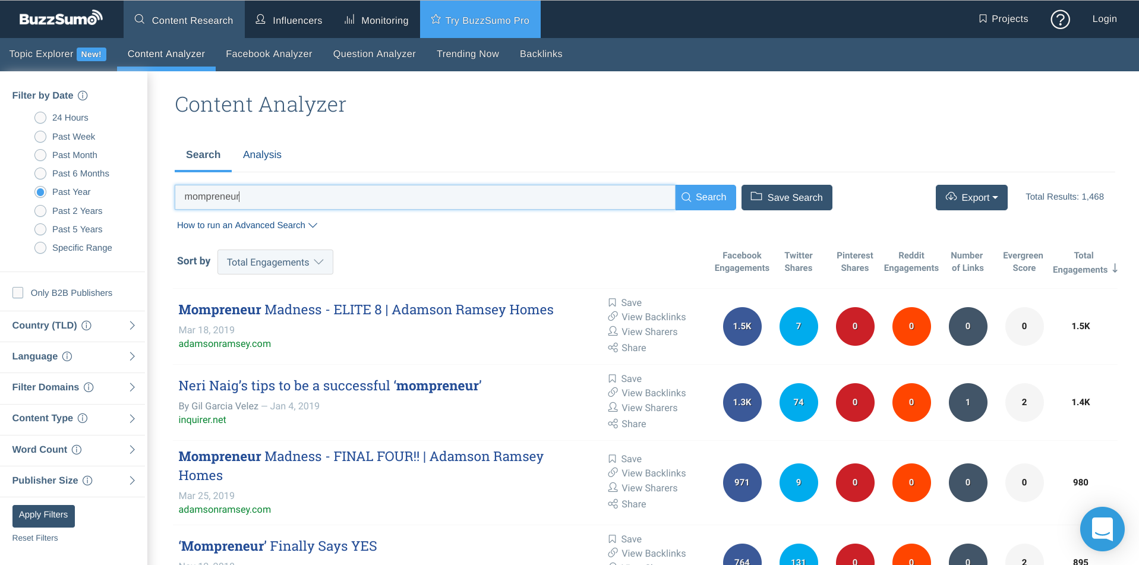Click the Content Type info icon
1139x565 pixels.
pyautogui.click(x=83, y=418)
